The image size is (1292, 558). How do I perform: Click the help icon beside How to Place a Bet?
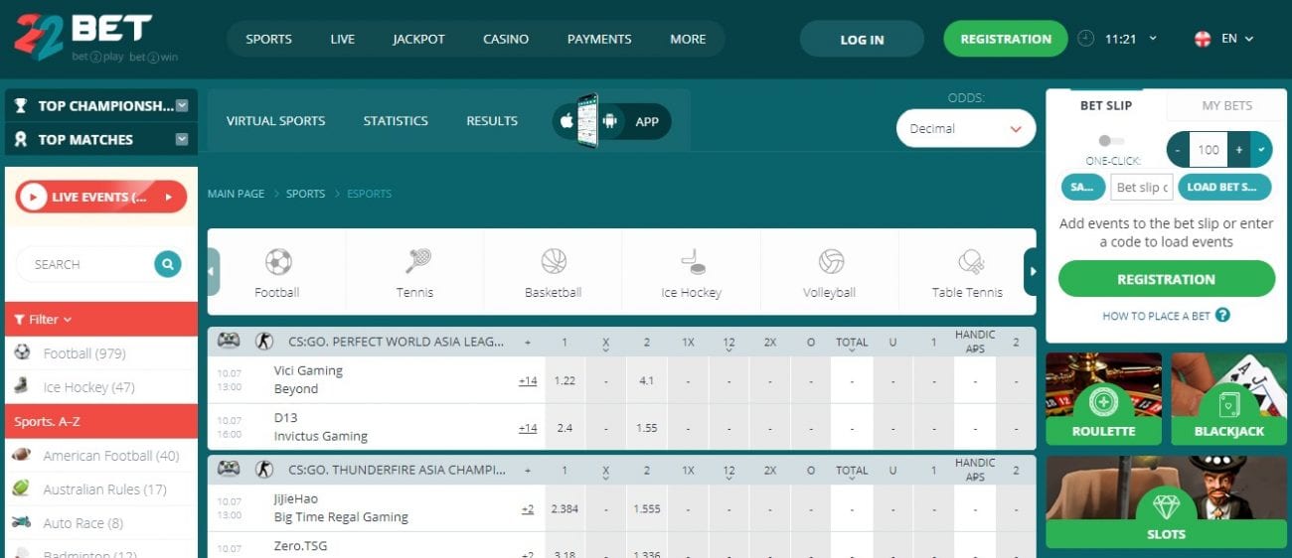coord(1222,315)
